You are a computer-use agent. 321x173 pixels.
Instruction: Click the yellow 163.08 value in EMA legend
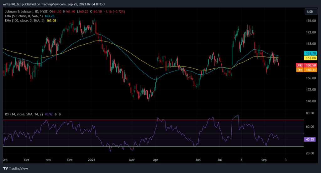[51, 20]
